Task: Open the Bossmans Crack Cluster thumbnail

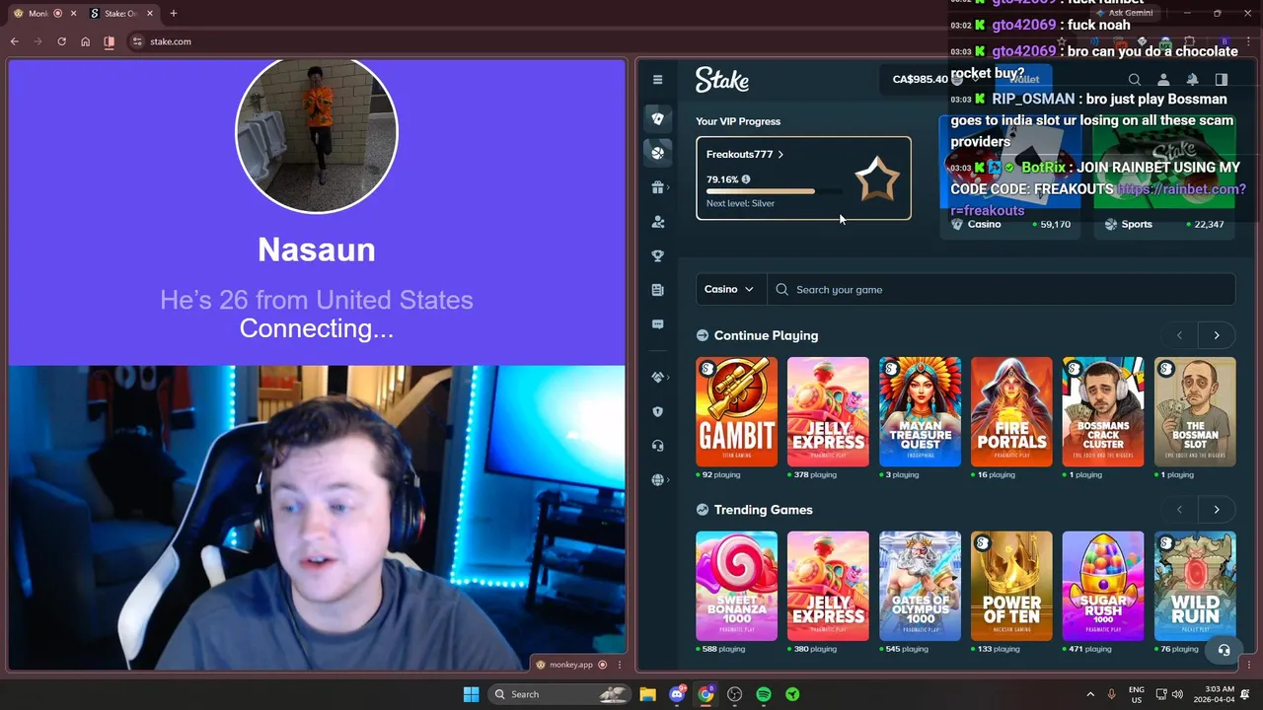Action: (x=1103, y=411)
